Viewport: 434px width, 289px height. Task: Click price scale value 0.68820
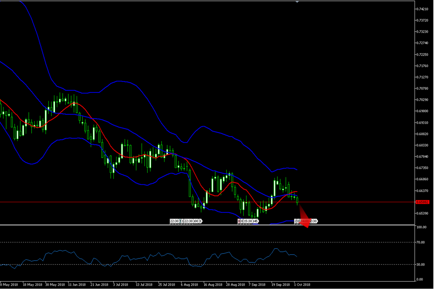click(x=423, y=134)
